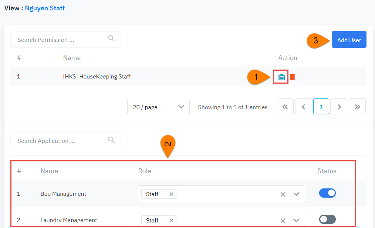Viewport: 375px width, 228px height.
Task: Open the 20 / page size dropdown
Action: [x=158, y=107]
